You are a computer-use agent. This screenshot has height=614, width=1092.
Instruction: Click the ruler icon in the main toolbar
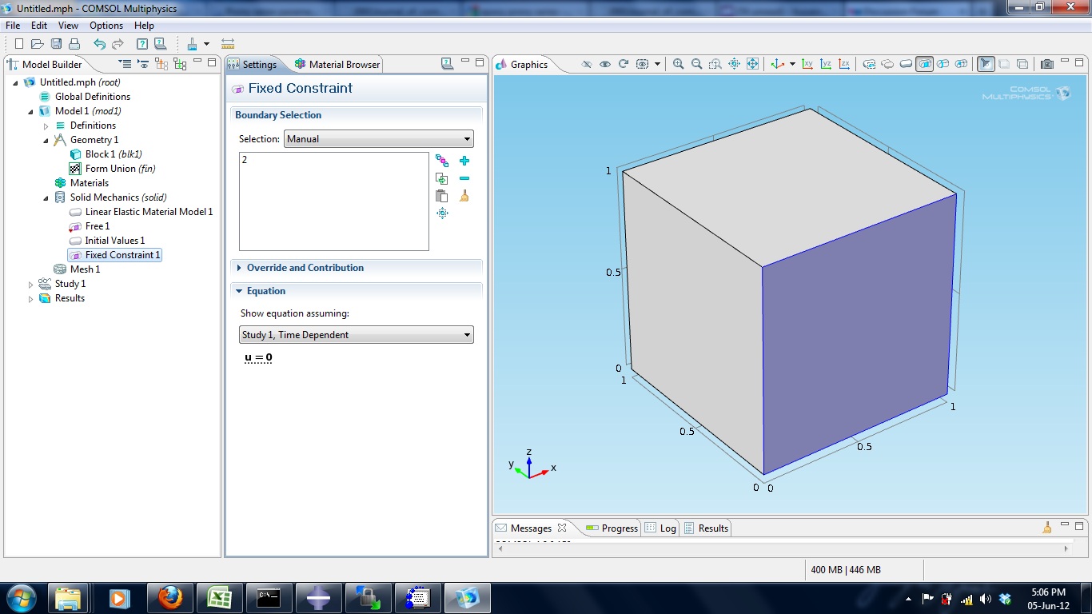point(228,44)
